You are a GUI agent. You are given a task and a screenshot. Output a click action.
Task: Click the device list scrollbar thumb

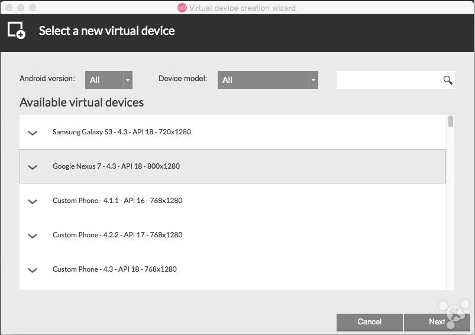click(451, 121)
